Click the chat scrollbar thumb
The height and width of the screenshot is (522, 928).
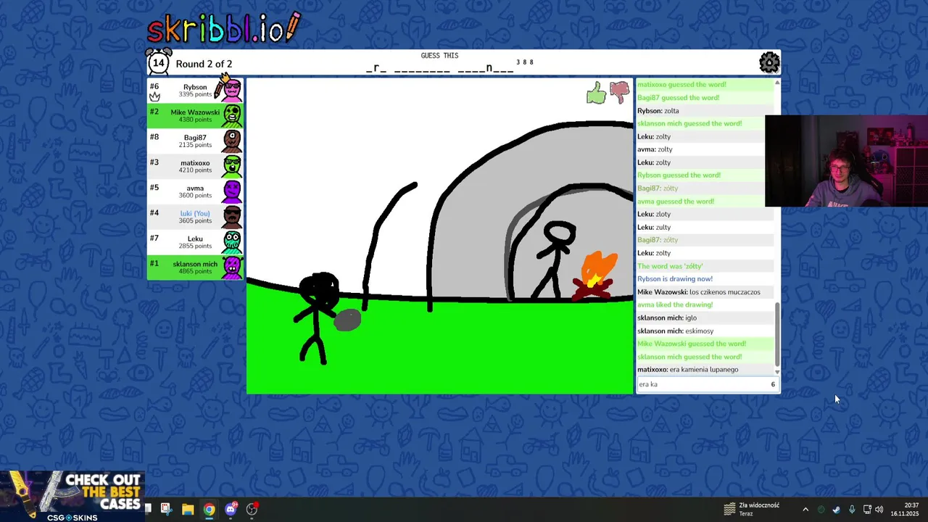click(x=777, y=334)
